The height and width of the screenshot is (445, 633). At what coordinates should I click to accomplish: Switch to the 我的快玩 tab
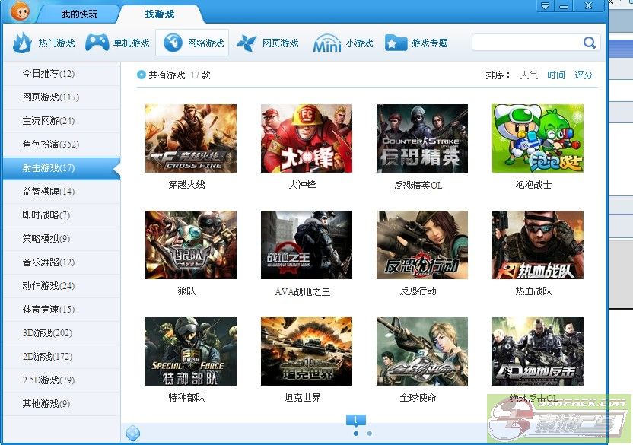click(x=79, y=14)
